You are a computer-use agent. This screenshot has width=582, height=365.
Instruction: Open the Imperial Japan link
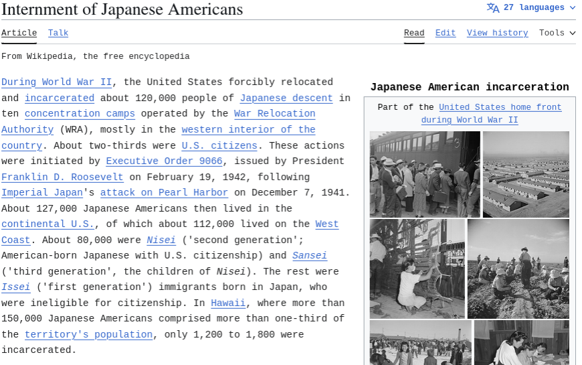coord(42,192)
